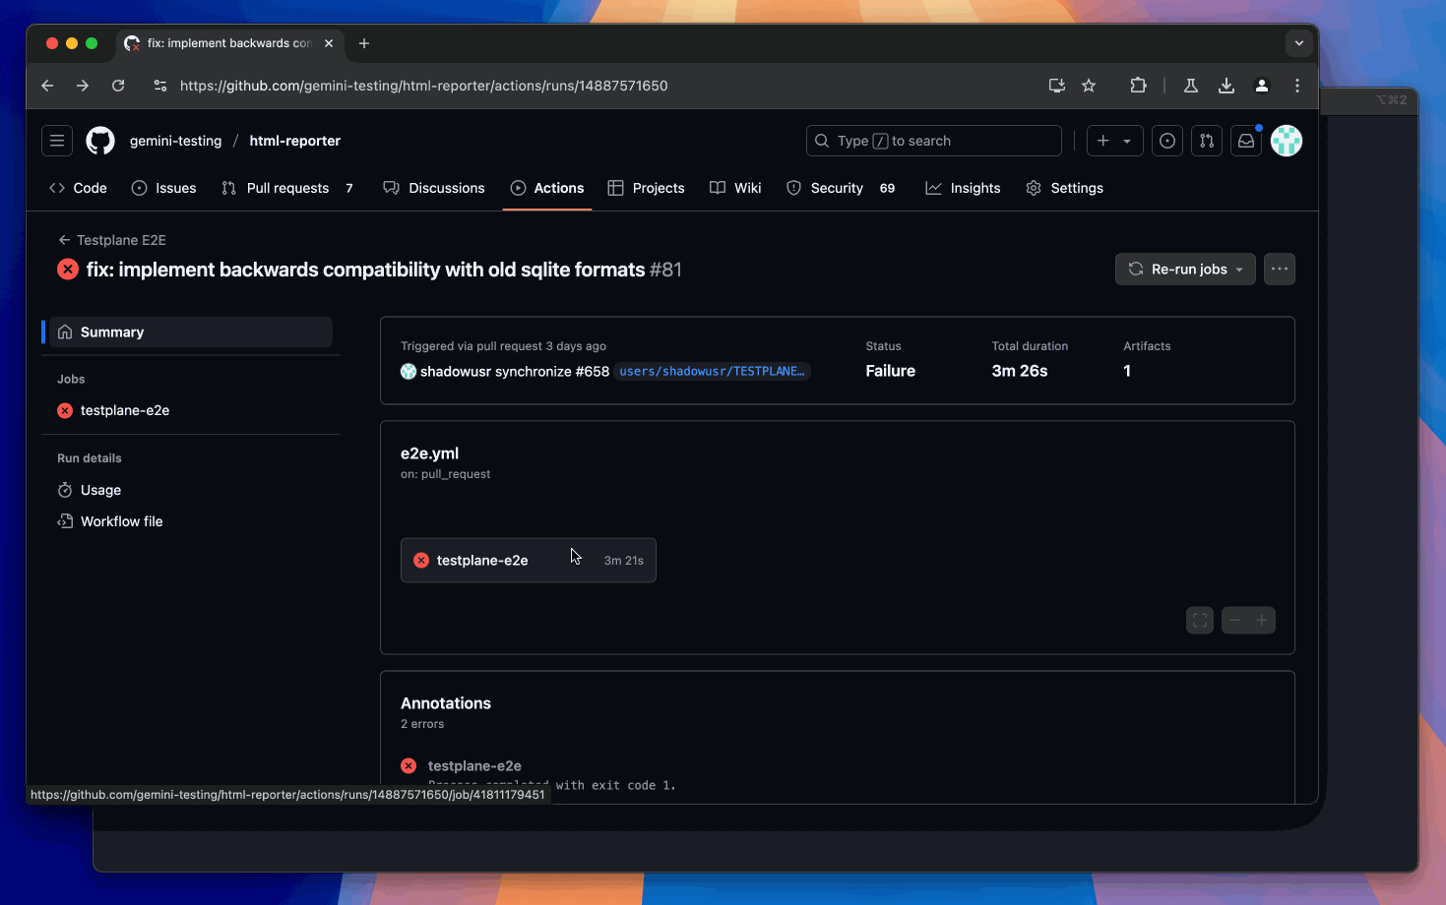
Task: Click the GitHub logo home icon
Action: pos(100,141)
